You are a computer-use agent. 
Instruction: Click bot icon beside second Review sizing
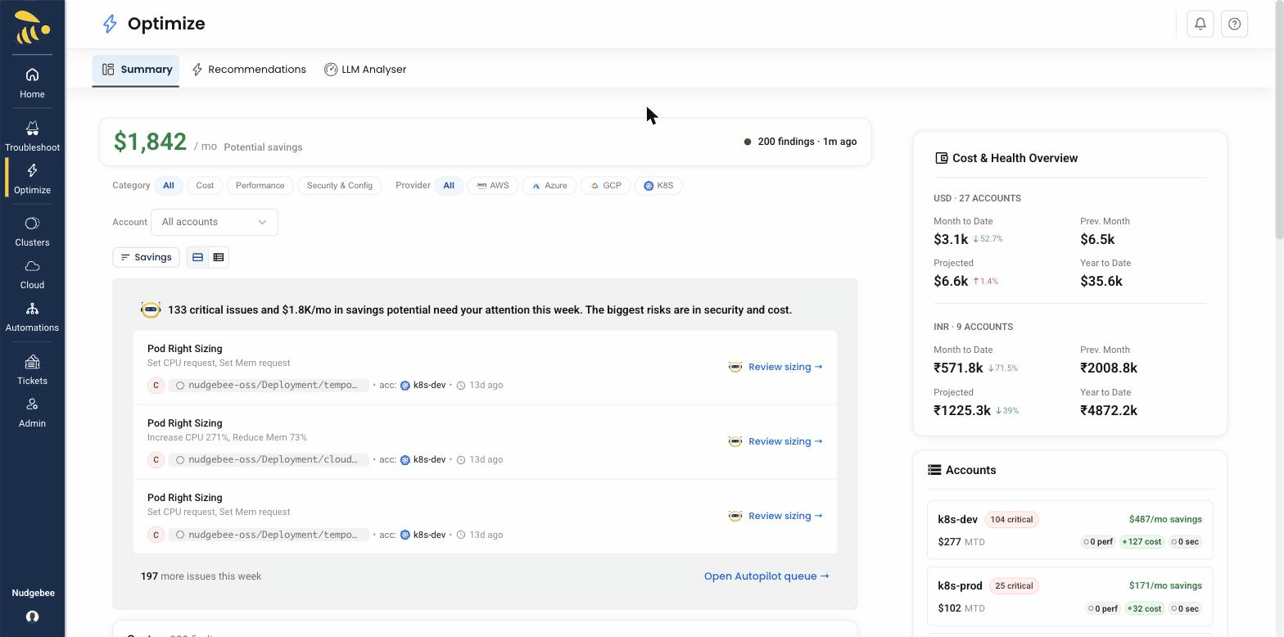(735, 441)
